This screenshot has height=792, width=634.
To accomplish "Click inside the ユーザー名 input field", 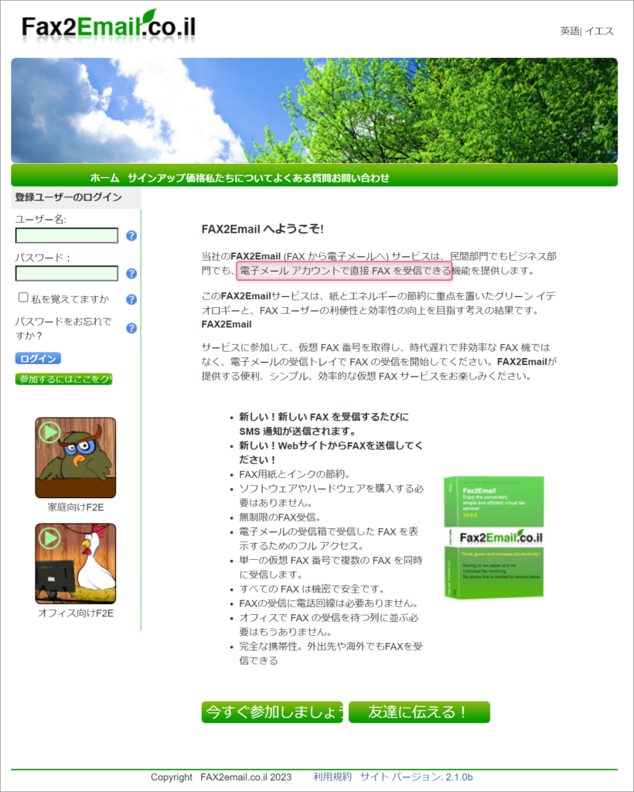I will pyautogui.click(x=66, y=235).
